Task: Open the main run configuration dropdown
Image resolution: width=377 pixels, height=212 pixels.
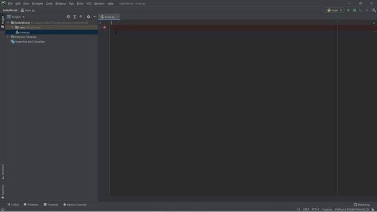Action: click(x=335, y=11)
